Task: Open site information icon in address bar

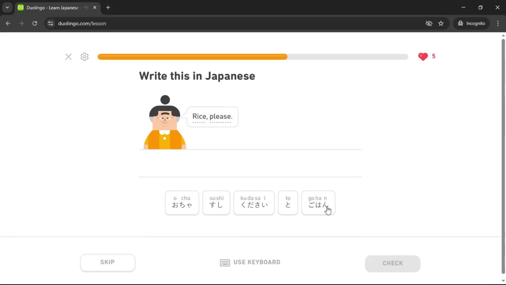Action: point(51,23)
